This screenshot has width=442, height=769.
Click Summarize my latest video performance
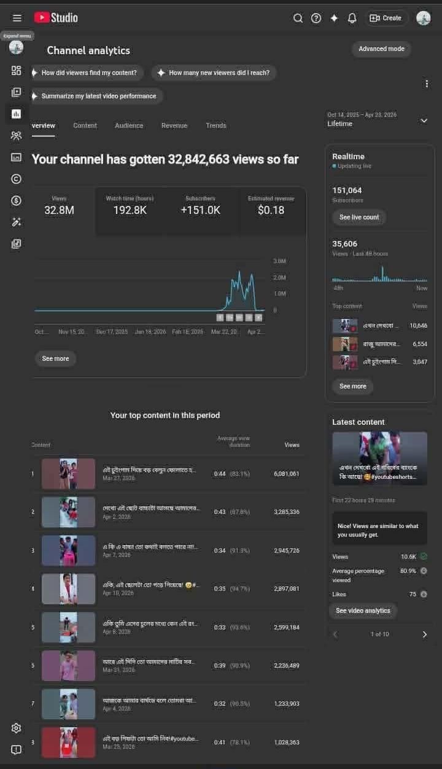point(98,96)
